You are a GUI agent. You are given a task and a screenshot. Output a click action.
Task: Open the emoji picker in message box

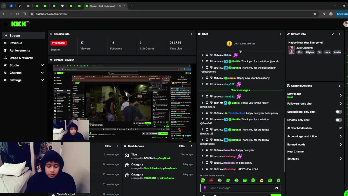[276, 188]
